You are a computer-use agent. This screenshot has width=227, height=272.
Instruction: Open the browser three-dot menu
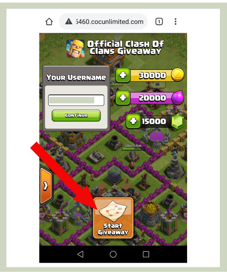(176, 22)
